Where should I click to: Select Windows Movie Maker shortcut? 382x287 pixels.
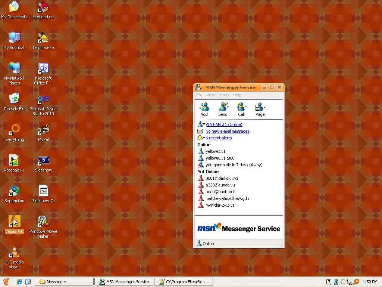(43, 227)
